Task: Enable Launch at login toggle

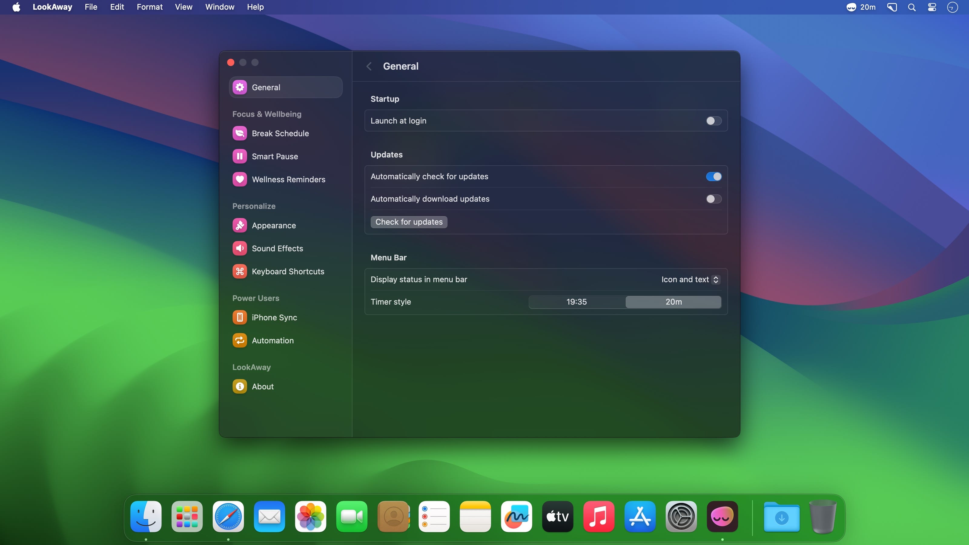Action: [713, 121]
